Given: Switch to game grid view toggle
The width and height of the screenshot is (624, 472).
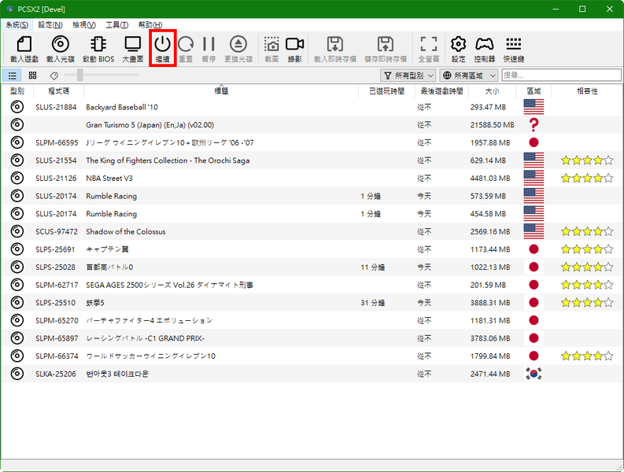Looking at the screenshot, I should tap(32, 76).
